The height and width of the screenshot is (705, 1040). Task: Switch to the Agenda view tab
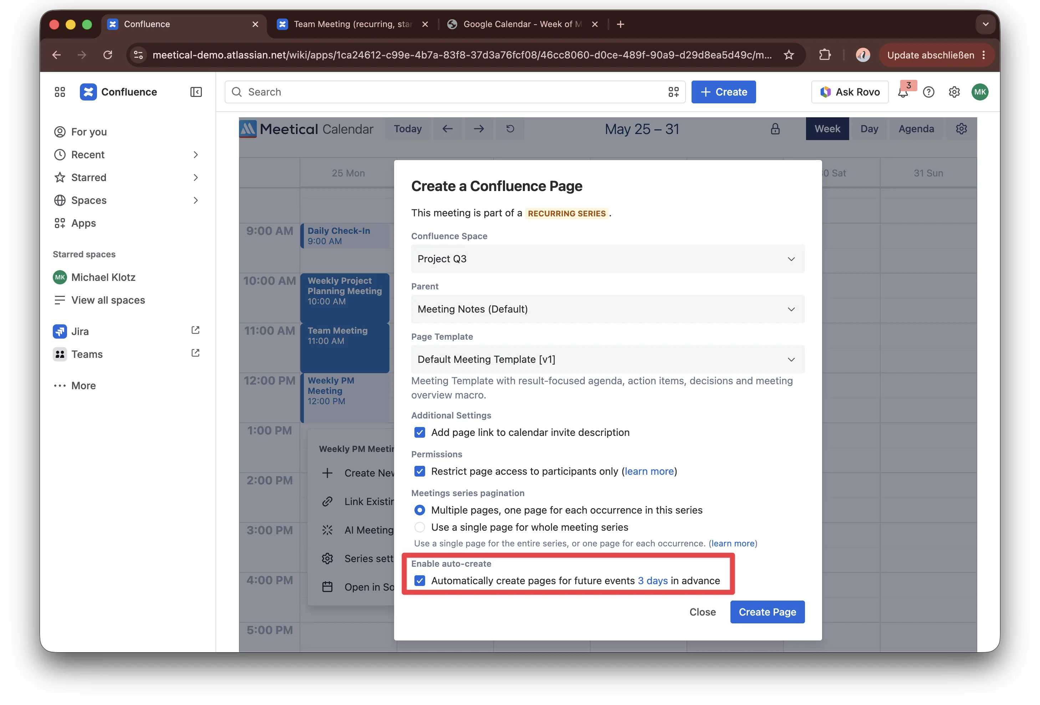916,129
